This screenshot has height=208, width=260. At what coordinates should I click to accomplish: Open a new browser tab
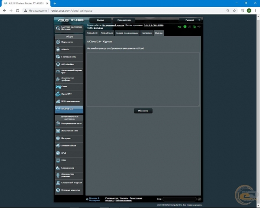click(x=55, y=3)
